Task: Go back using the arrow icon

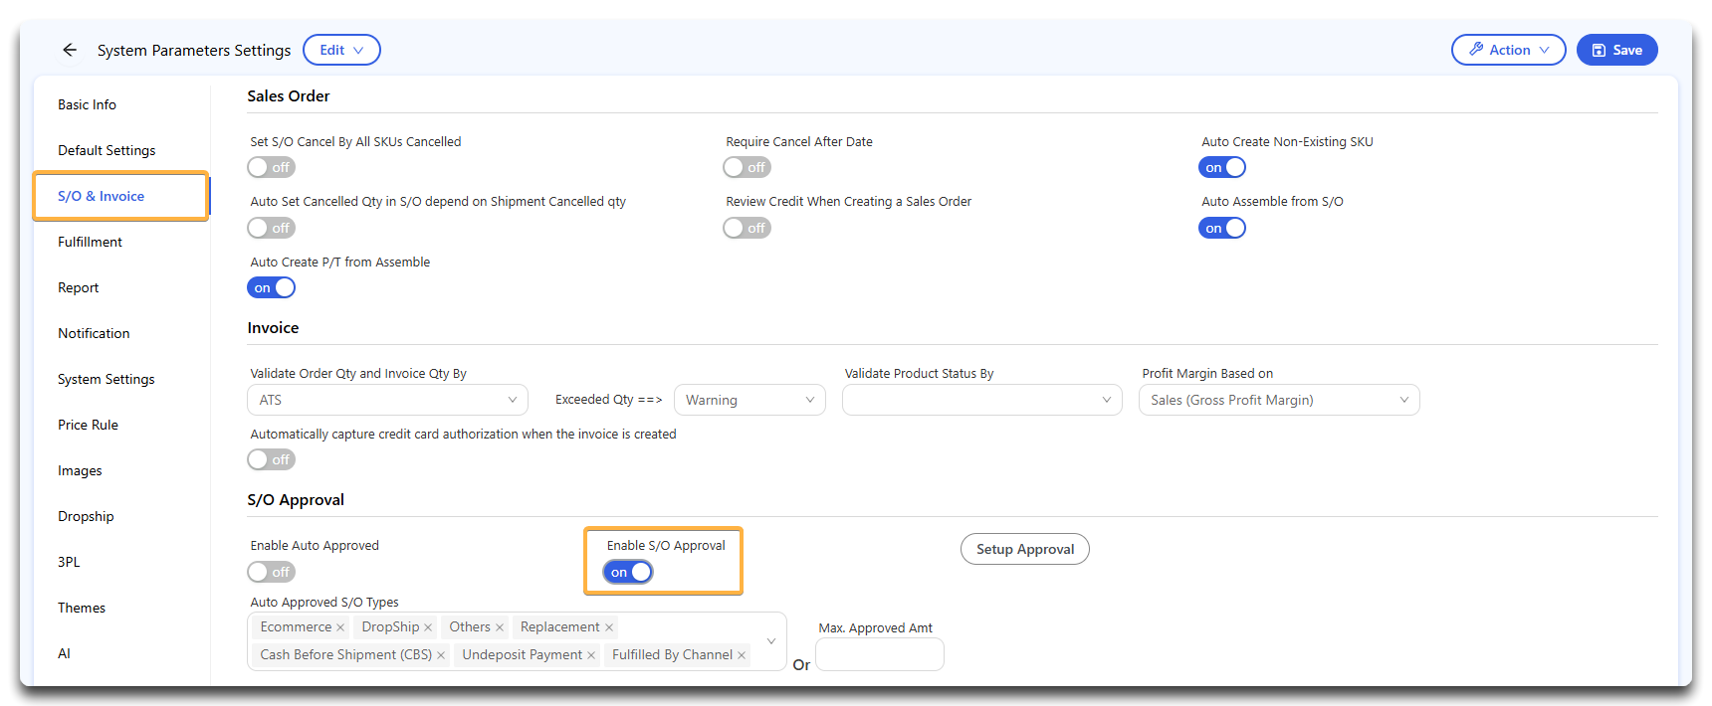Action: [70, 50]
